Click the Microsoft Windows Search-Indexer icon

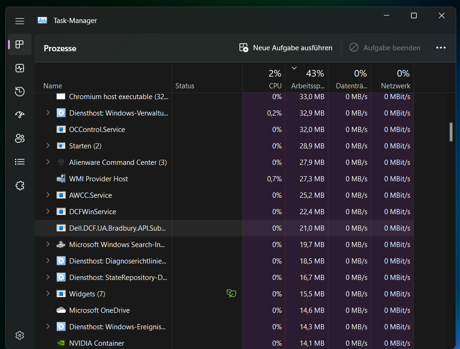click(x=61, y=244)
